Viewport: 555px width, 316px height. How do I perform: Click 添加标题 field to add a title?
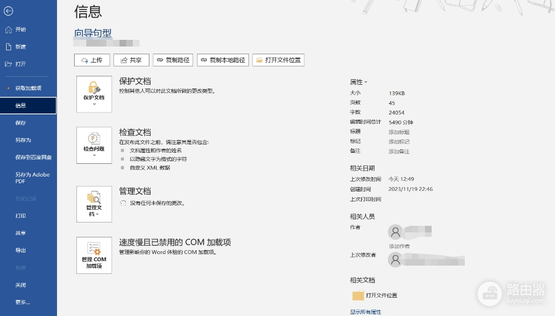pos(399,132)
